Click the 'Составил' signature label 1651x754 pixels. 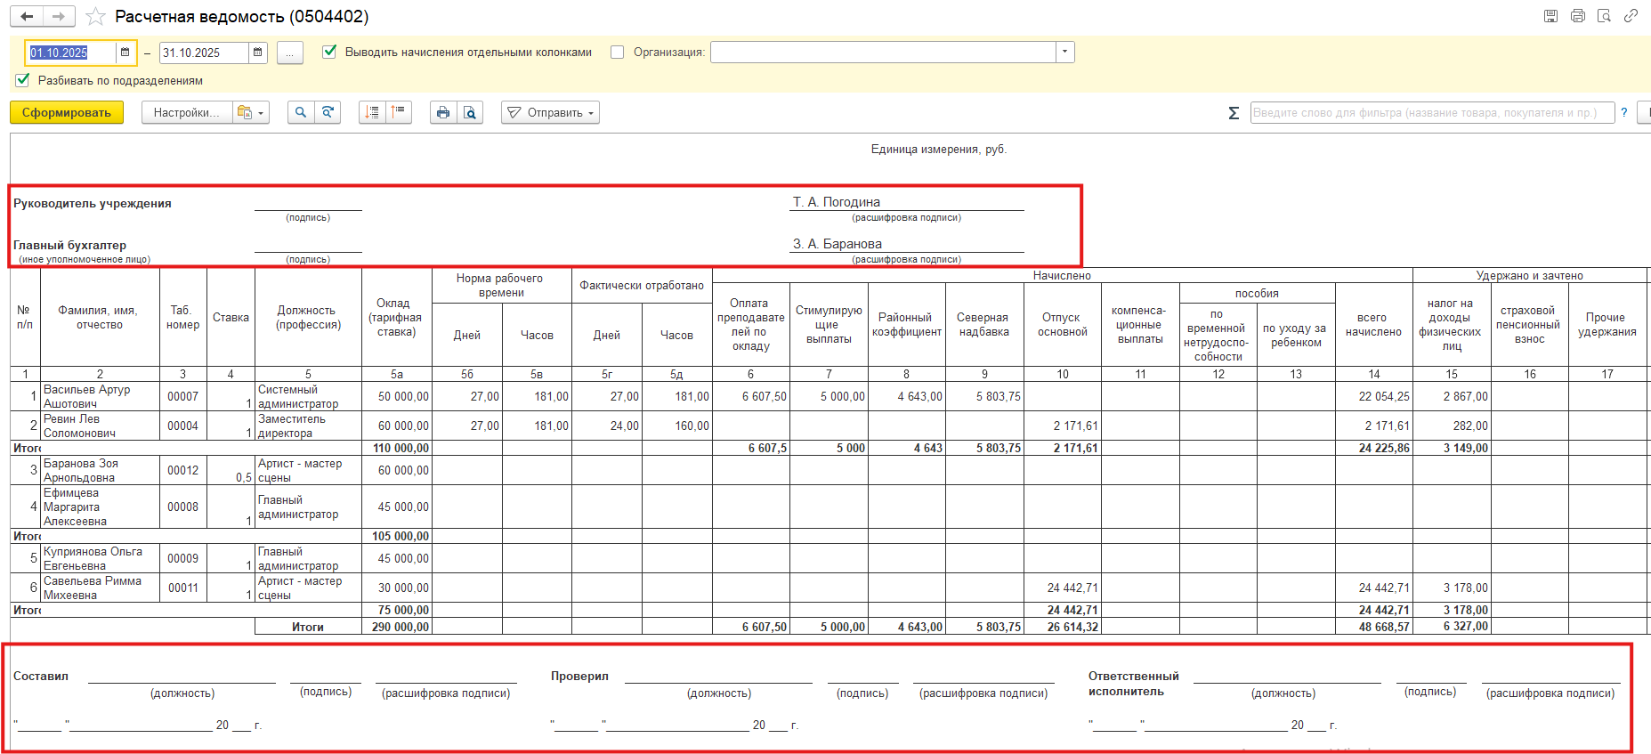pos(41,676)
